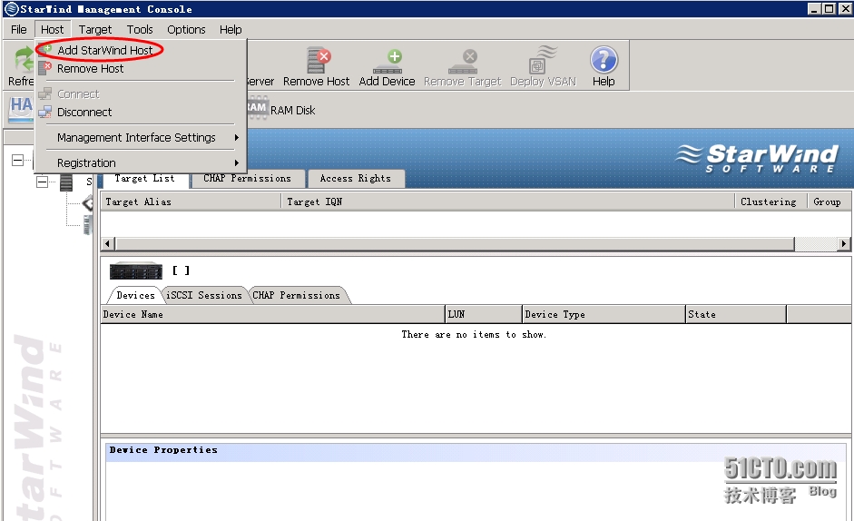This screenshot has height=521, width=854.
Task: Open the Help menu
Action: click(x=231, y=29)
